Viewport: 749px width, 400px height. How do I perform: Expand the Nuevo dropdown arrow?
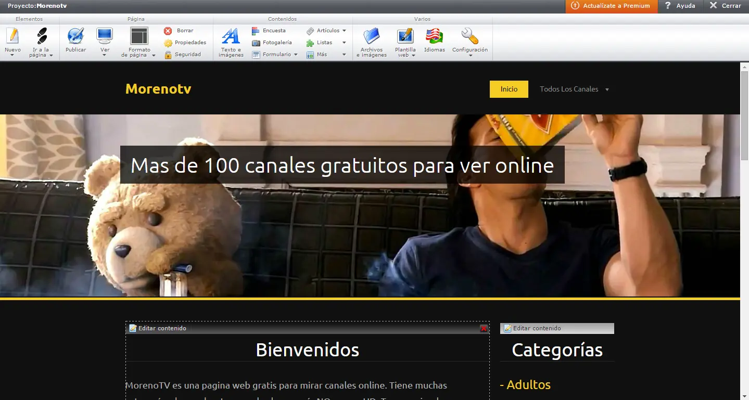click(12, 55)
